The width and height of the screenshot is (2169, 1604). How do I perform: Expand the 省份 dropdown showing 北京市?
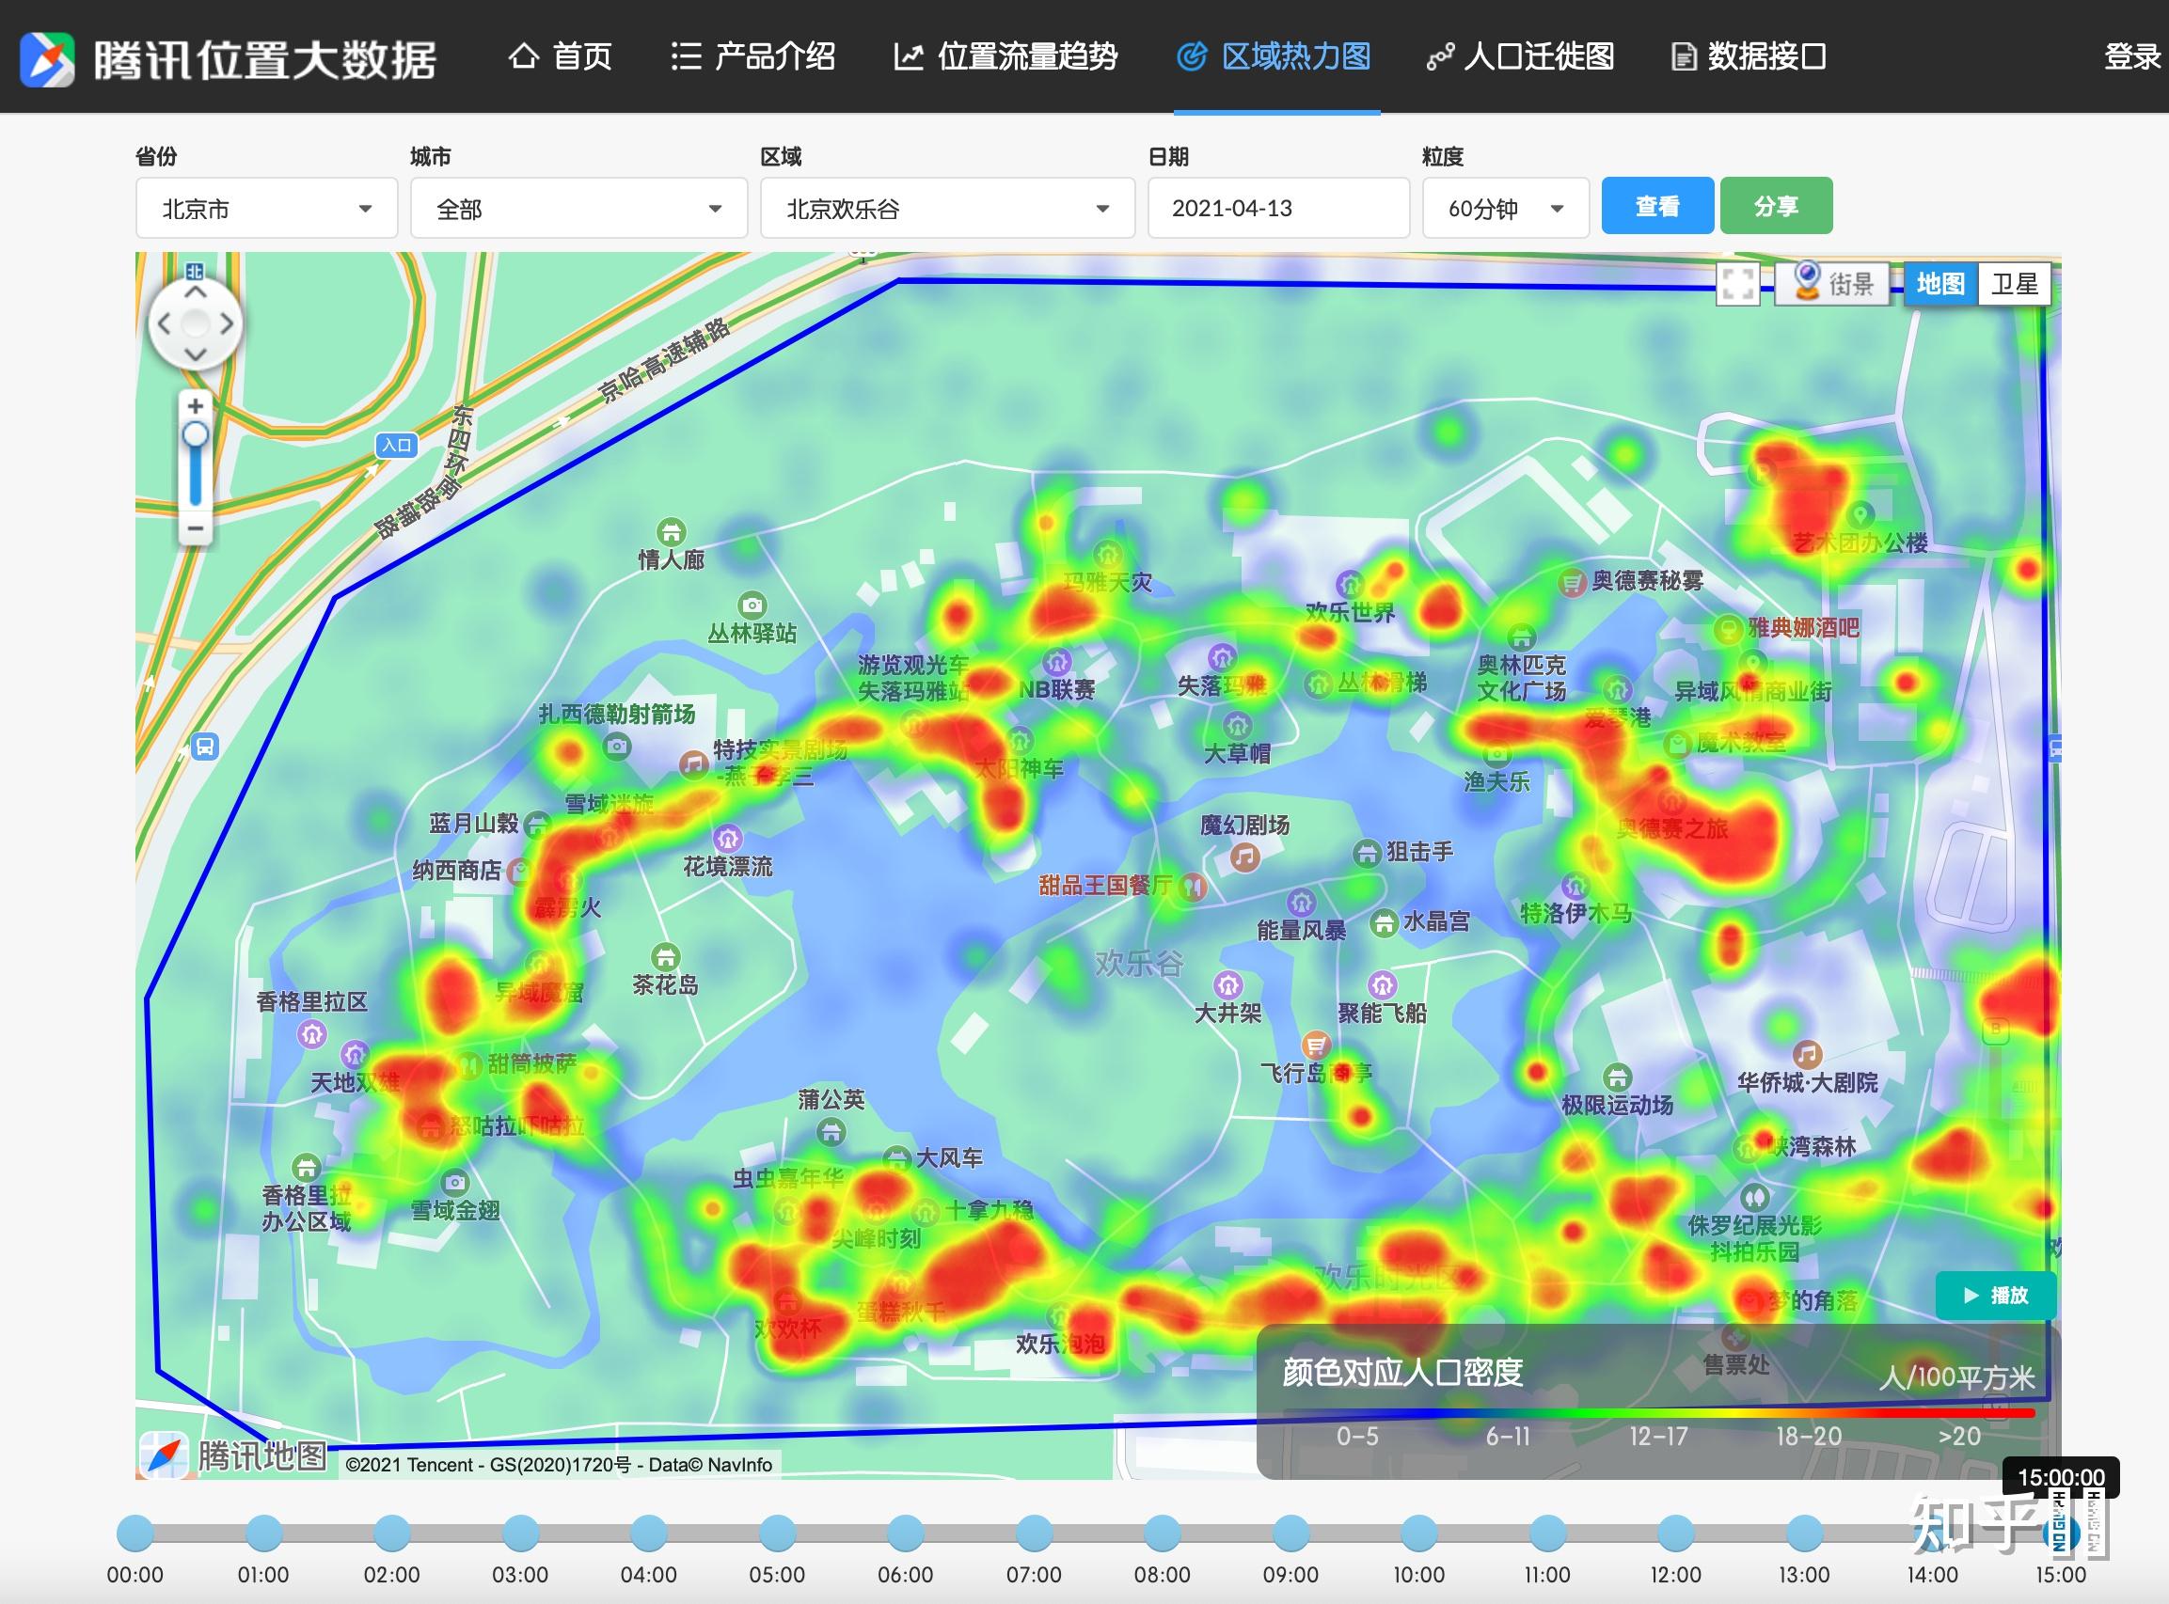click(x=266, y=208)
